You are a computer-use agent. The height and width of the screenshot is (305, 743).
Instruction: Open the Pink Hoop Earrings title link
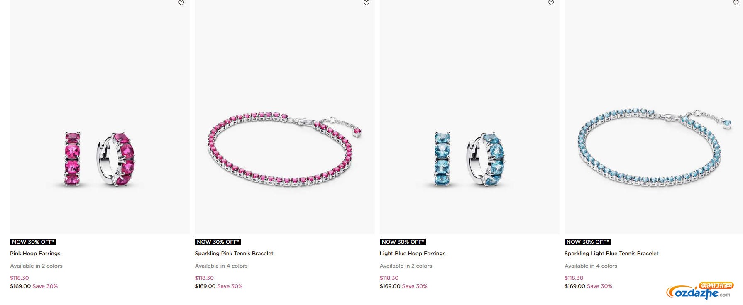click(35, 254)
